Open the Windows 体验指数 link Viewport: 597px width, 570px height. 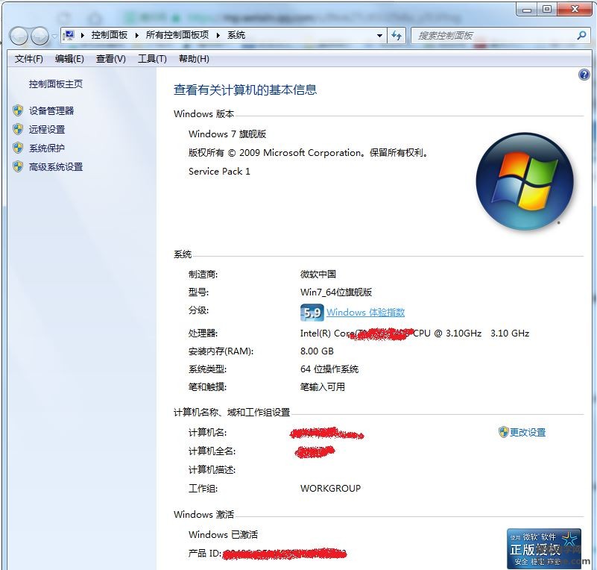(365, 313)
